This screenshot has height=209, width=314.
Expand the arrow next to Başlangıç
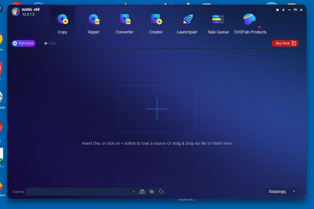tap(294, 191)
